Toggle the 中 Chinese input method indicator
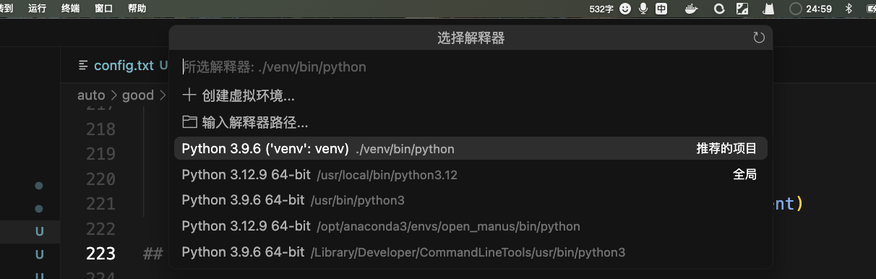The image size is (876, 279). pos(661,9)
